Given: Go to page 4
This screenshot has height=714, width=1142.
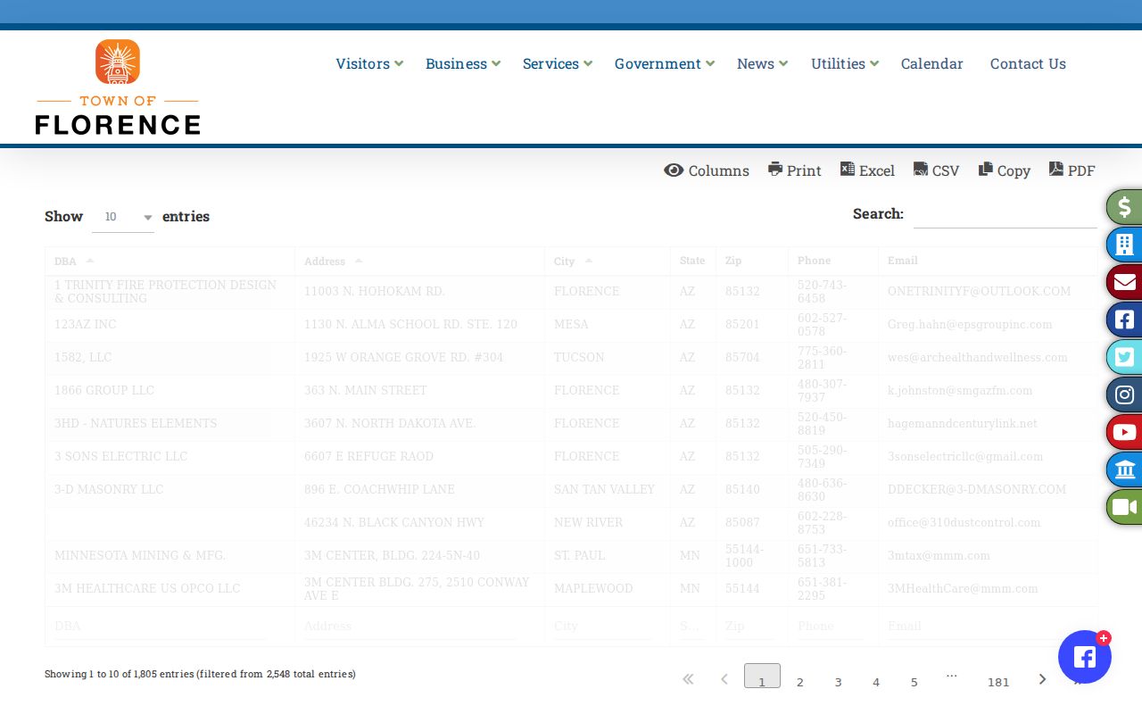Looking at the screenshot, I should click(x=876, y=682).
